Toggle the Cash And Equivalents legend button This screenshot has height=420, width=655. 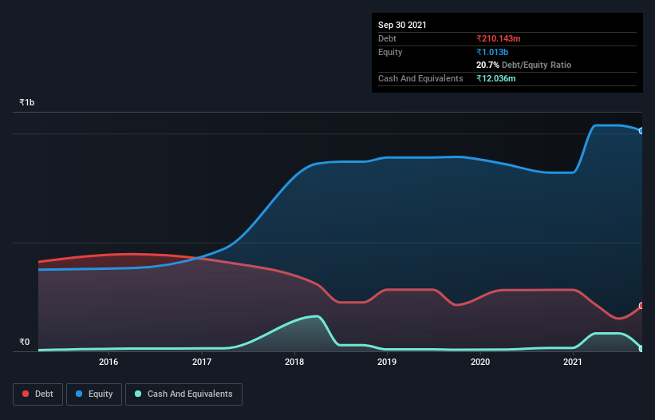[183, 394]
